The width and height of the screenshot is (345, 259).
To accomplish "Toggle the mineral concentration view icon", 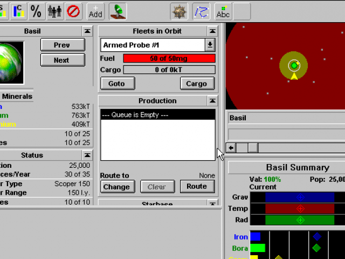I will [x=18, y=11].
